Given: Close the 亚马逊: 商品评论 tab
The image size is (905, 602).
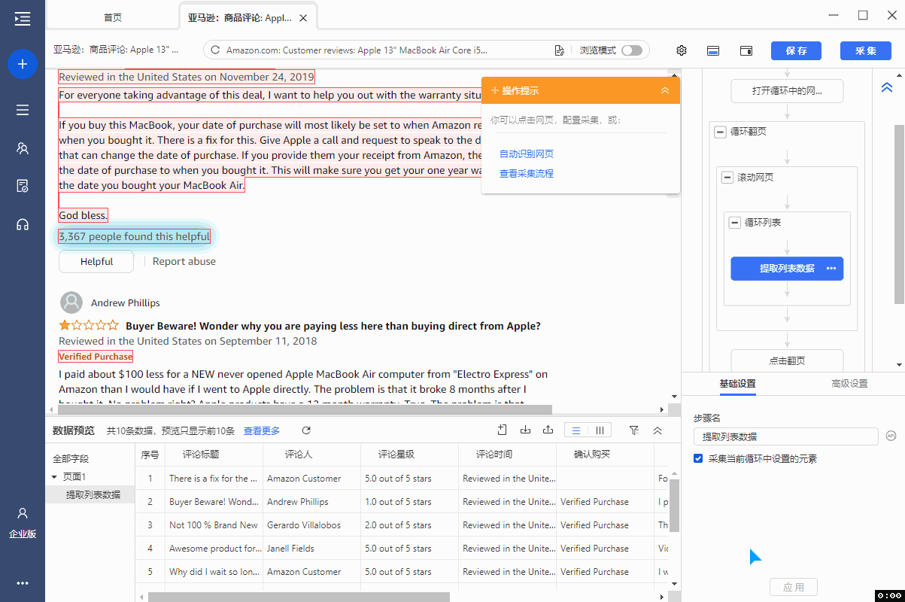Looking at the screenshot, I should tap(302, 18).
